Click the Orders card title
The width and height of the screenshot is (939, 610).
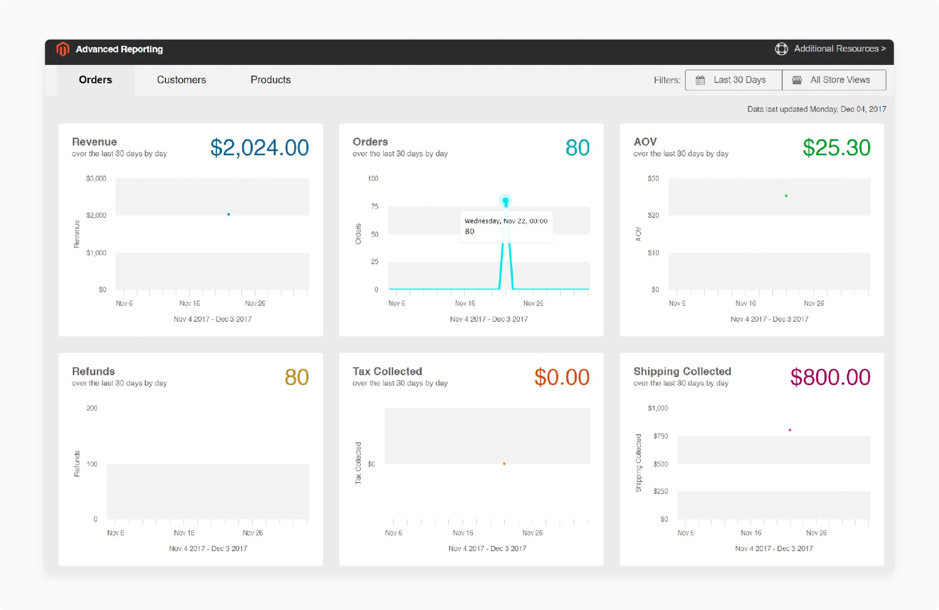(370, 142)
